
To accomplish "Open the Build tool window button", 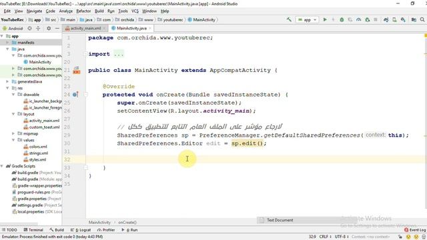I will 57,230.
